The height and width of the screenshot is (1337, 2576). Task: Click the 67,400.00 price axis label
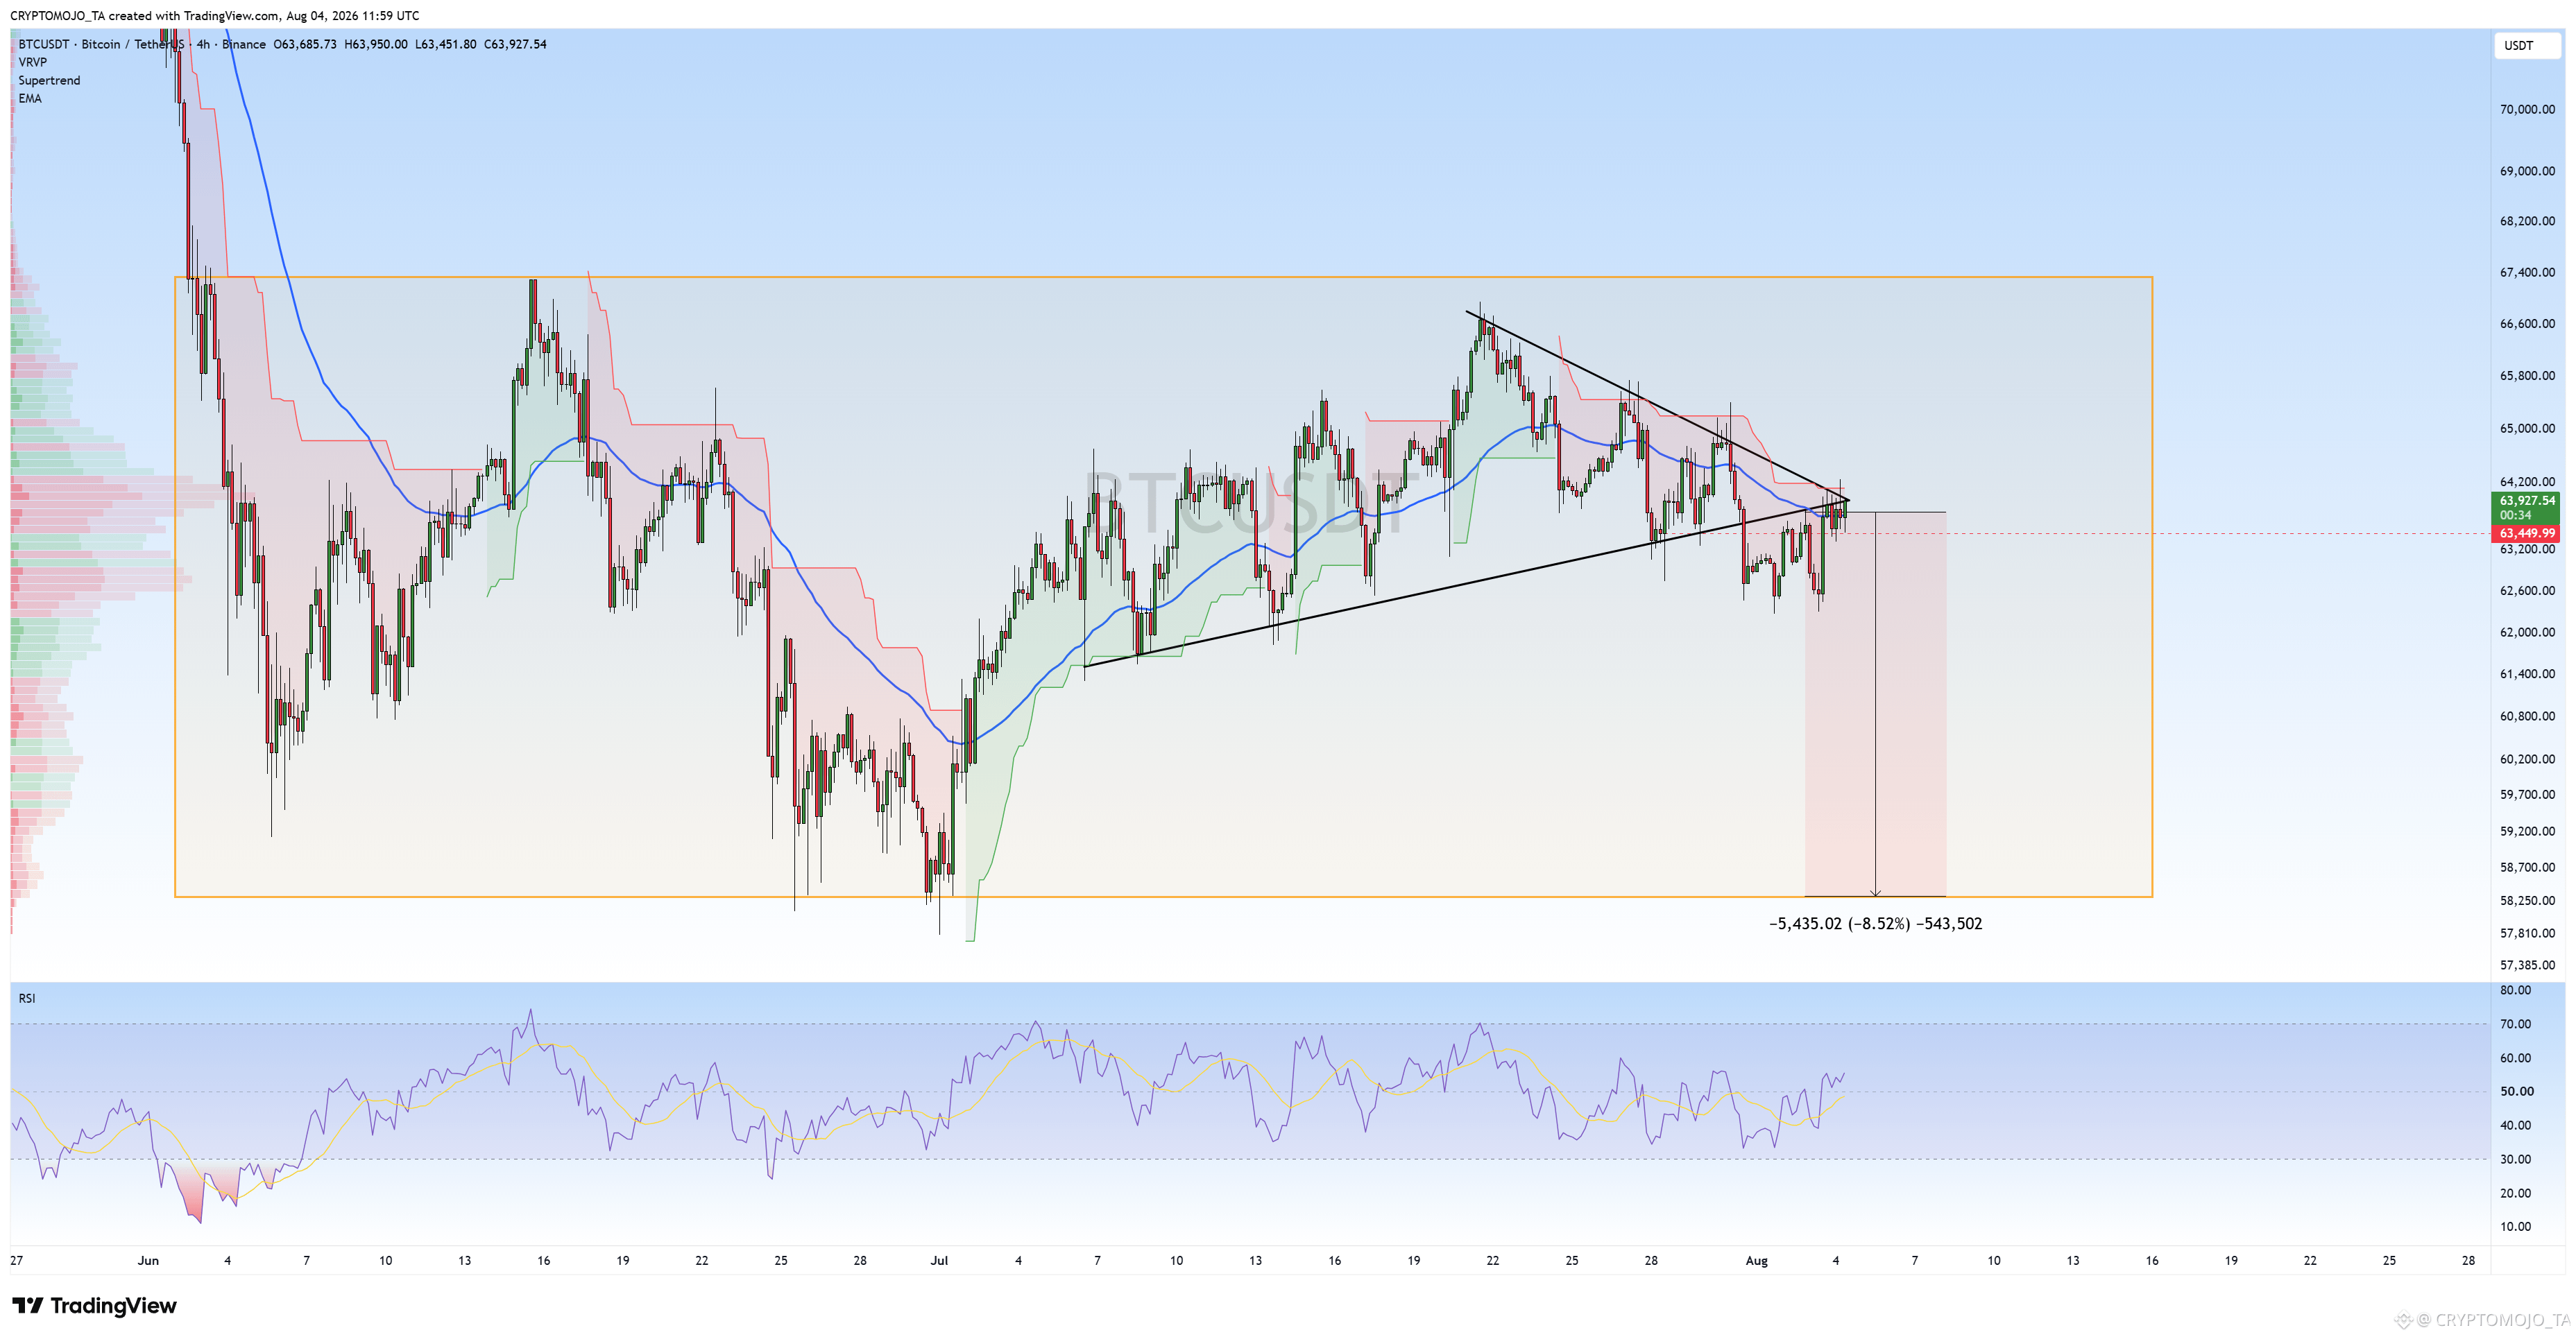(2527, 272)
